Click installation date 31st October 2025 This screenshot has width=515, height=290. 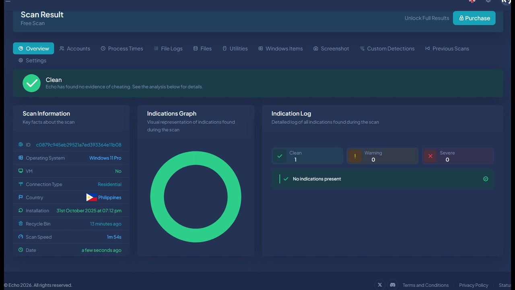(89, 211)
